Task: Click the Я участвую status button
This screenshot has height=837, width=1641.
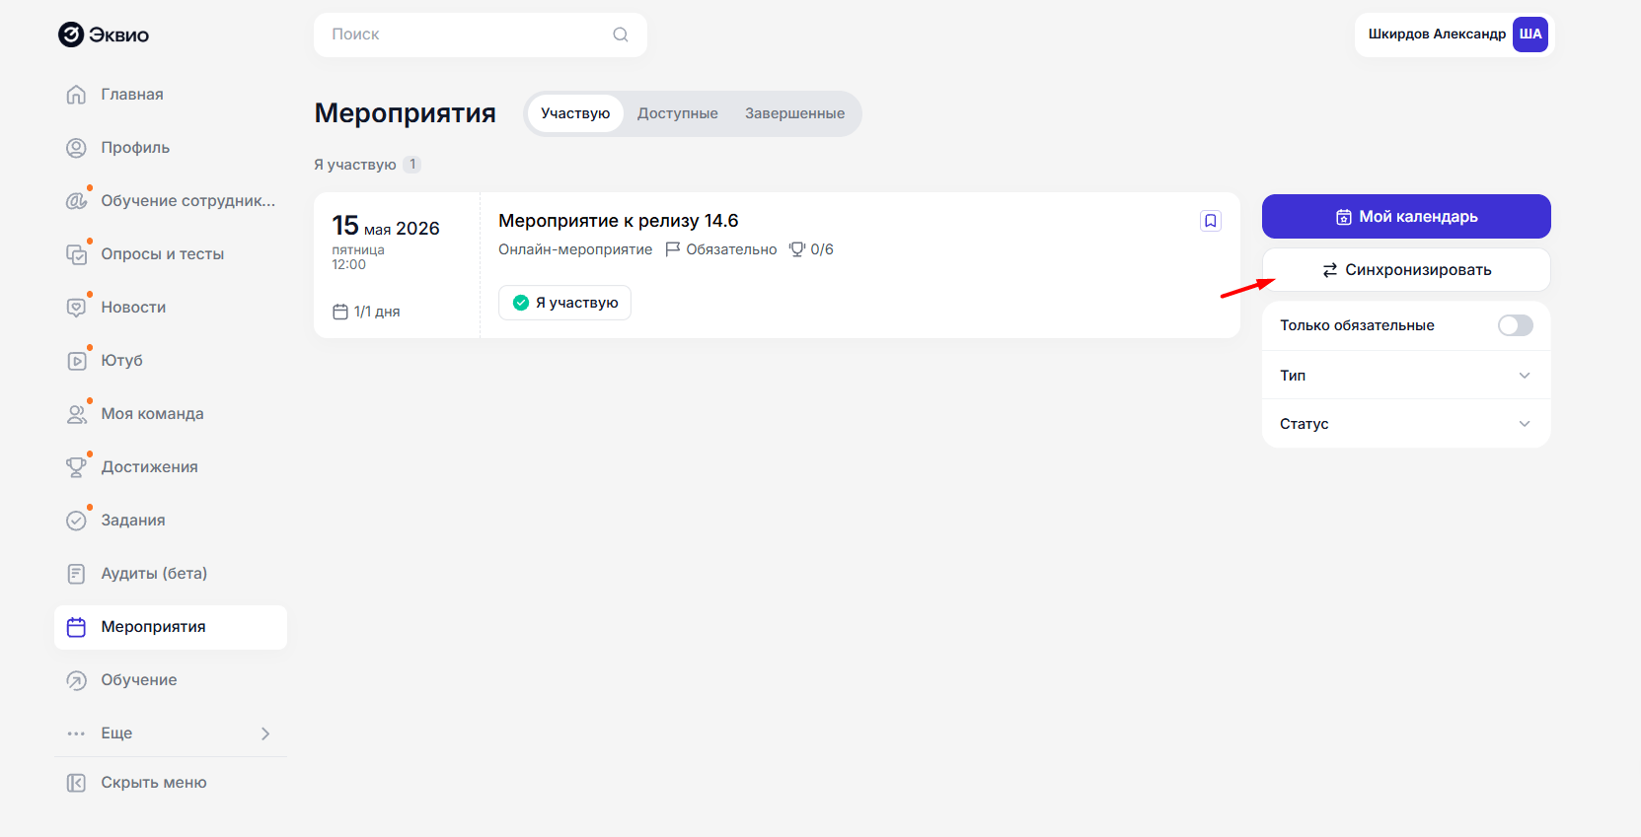Action: tap(564, 303)
